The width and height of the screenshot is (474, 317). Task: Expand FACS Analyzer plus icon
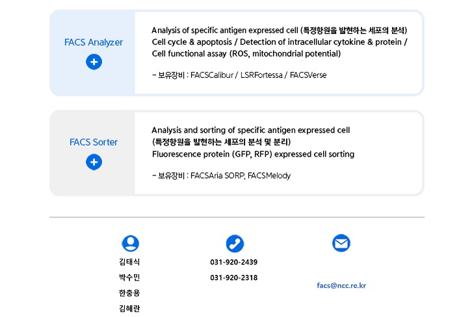tap(94, 62)
